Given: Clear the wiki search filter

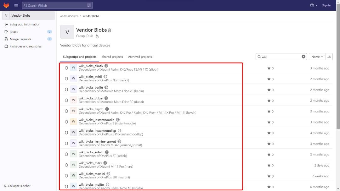Looking at the screenshot, I should [303, 57].
